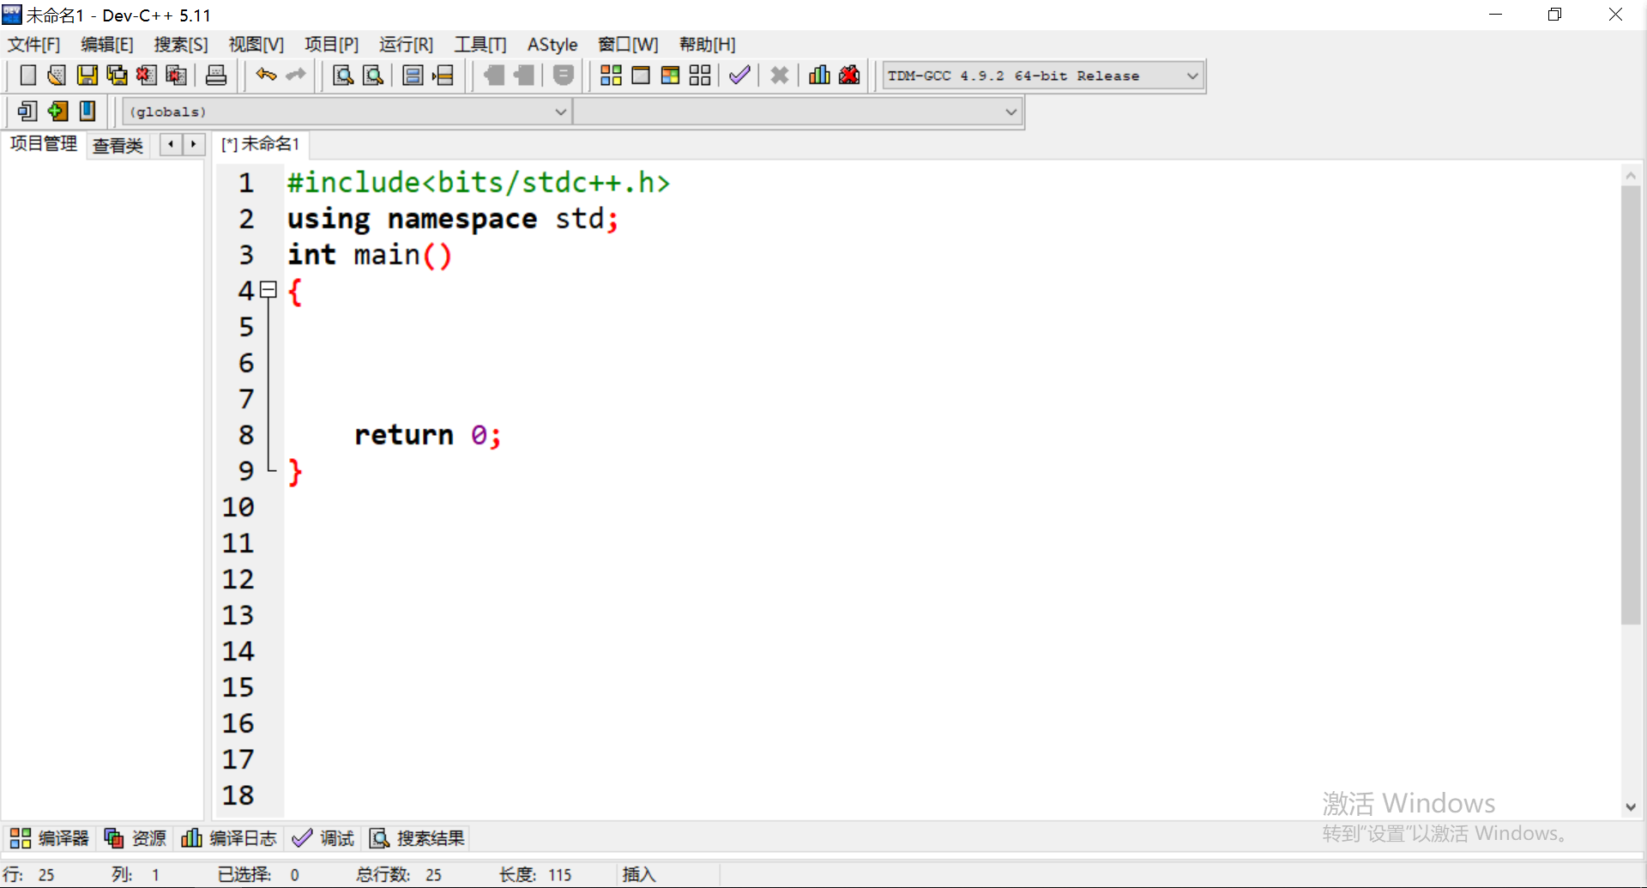This screenshot has height=888, width=1647.
Task: Save the file with the floppy icon
Action: click(87, 76)
